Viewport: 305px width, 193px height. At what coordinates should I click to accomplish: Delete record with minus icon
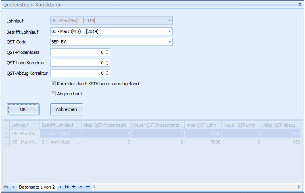point(88,187)
